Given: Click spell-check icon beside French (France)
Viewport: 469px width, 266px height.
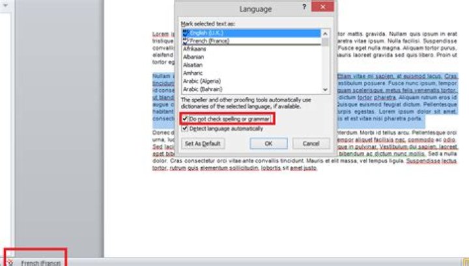Looking at the screenshot, I should [x=186, y=41].
